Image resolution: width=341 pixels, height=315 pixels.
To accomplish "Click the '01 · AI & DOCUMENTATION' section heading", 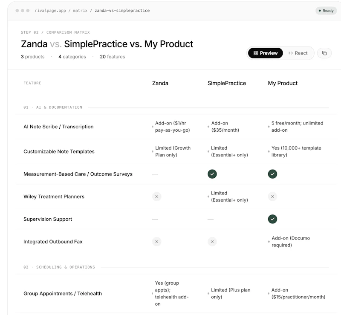I will [x=53, y=107].
